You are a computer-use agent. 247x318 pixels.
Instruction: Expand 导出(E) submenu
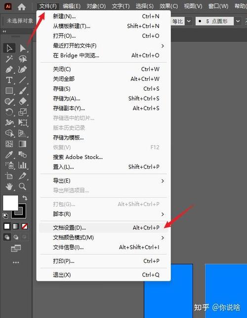[x=163, y=181]
